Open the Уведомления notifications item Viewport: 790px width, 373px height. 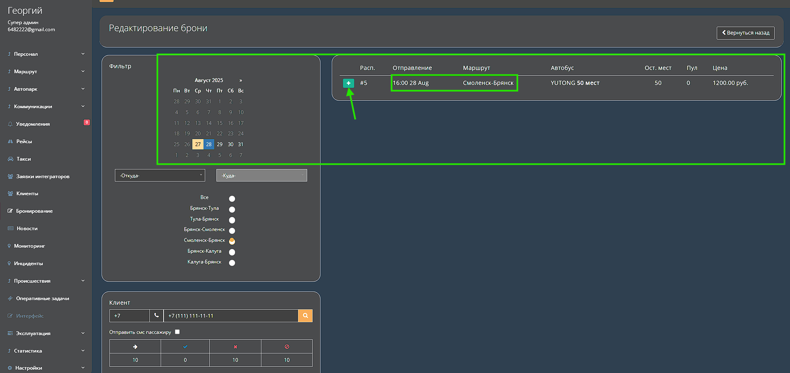33,124
